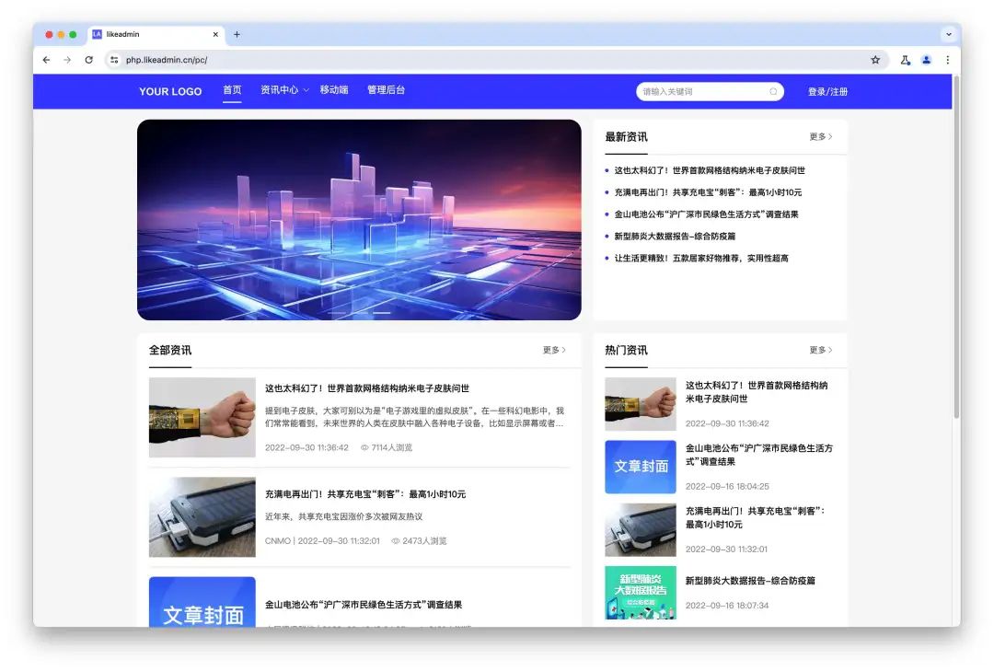Viewport: 994px width, 671px height.
Task: Select the 首页 navigation item
Action: pyautogui.click(x=232, y=90)
